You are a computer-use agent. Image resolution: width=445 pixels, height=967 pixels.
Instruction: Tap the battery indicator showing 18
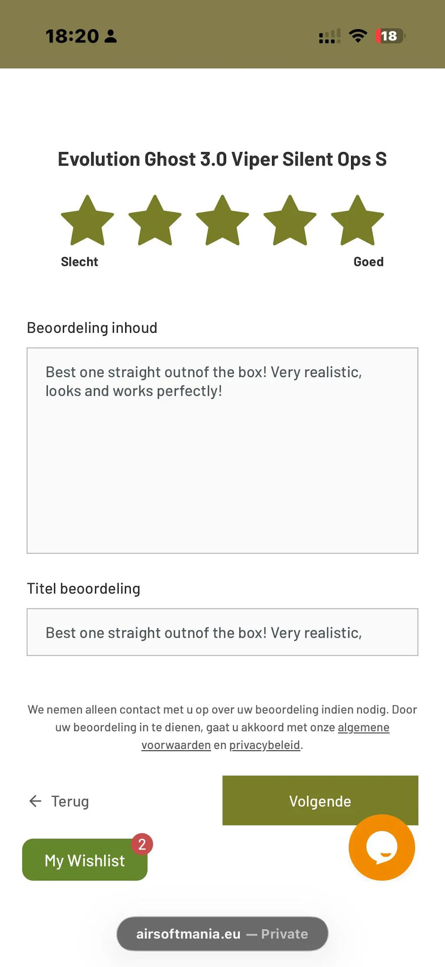click(x=390, y=36)
